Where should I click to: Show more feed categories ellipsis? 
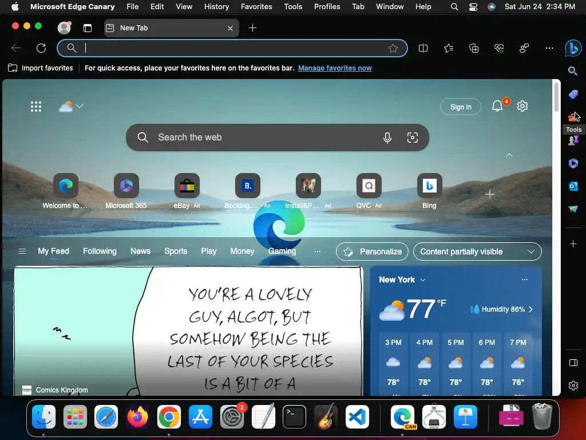pyautogui.click(x=317, y=252)
